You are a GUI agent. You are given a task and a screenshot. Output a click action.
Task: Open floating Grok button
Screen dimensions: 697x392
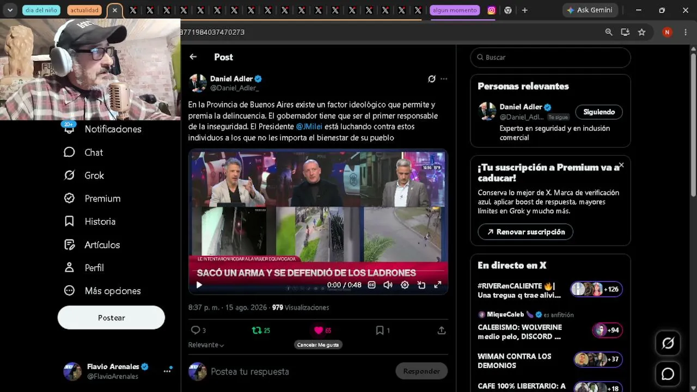pyautogui.click(x=668, y=343)
